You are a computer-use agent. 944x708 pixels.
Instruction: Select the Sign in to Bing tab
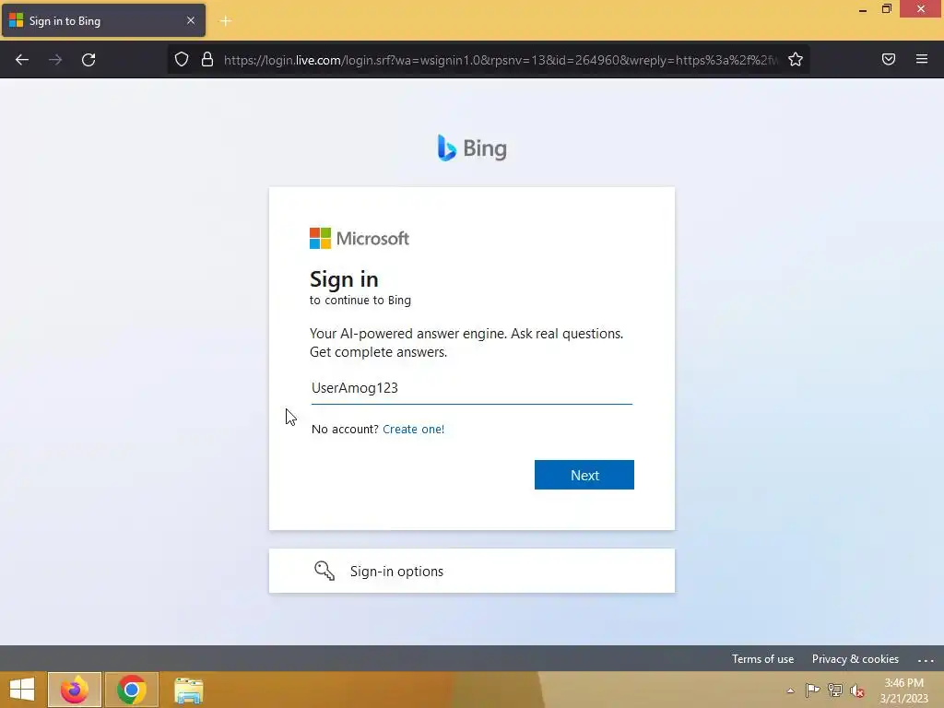103,20
